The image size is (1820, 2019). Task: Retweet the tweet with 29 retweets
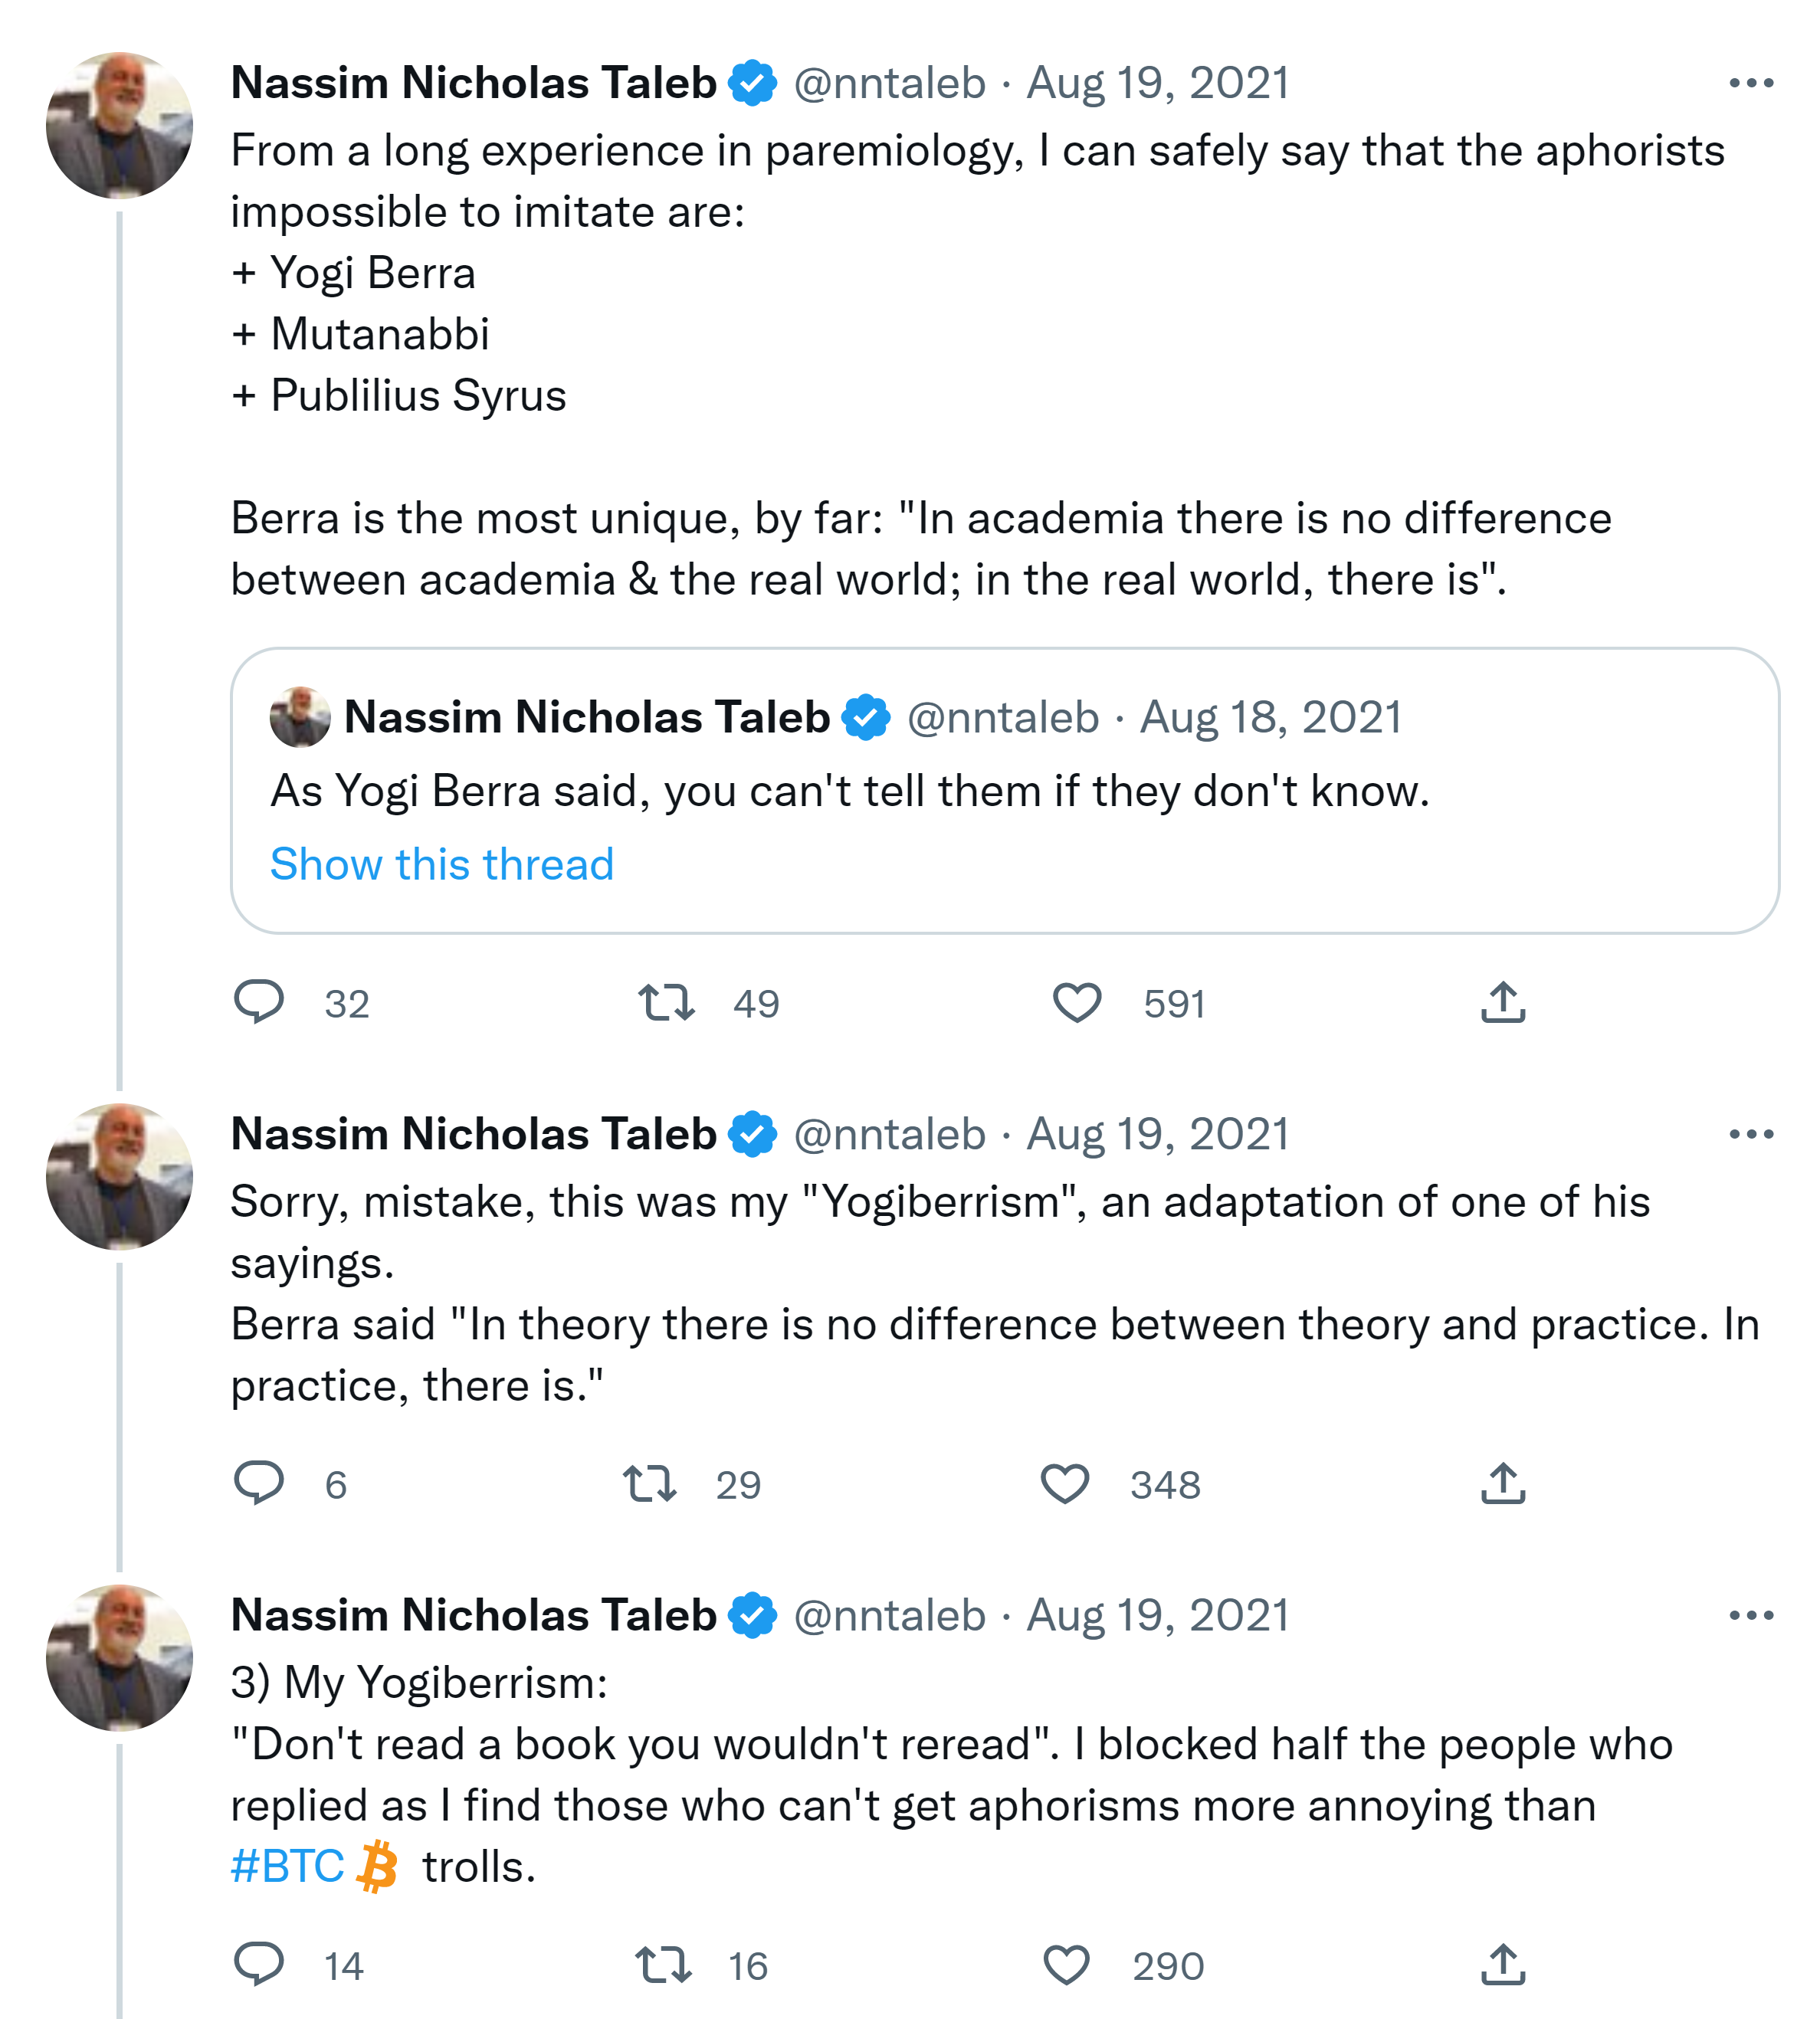650,1483
